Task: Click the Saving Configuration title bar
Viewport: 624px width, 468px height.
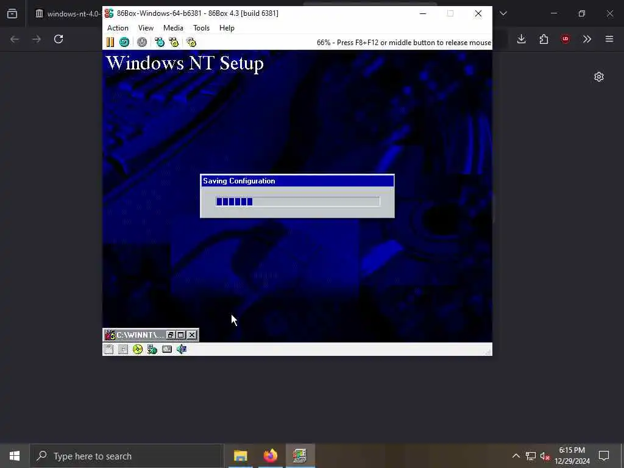Action: pyautogui.click(x=297, y=181)
